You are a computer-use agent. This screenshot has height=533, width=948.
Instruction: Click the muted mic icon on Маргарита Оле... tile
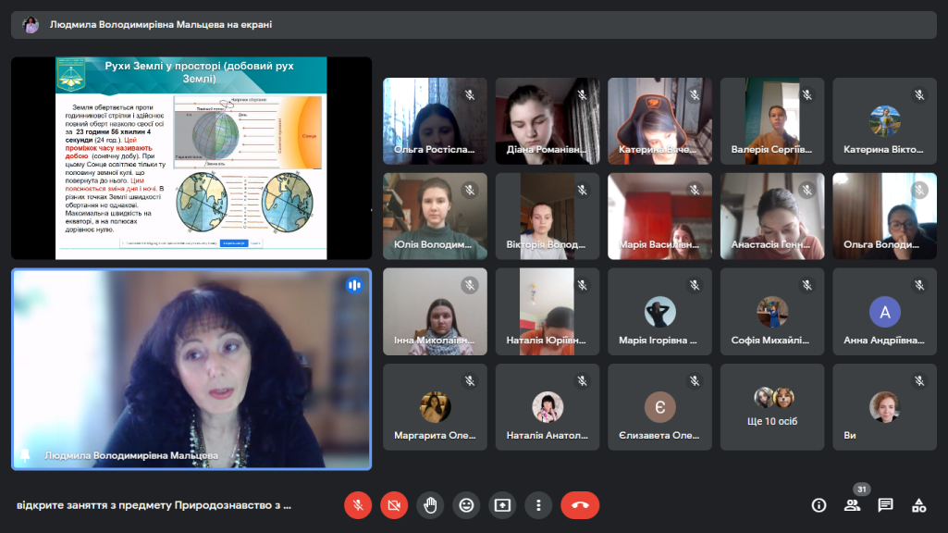pos(470,380)
